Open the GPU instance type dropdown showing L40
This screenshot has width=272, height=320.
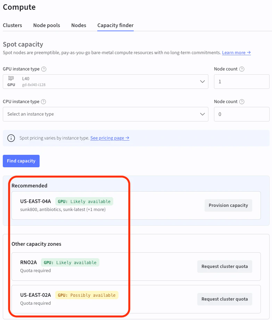click(x=106, y=82)
